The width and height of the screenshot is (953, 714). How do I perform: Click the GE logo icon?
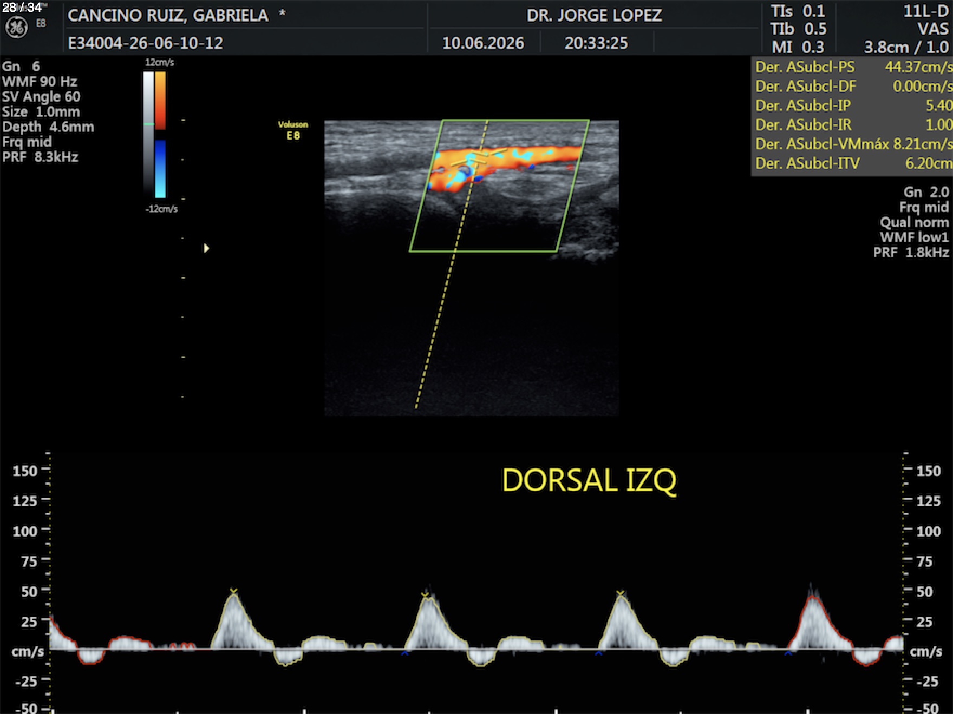16,28
